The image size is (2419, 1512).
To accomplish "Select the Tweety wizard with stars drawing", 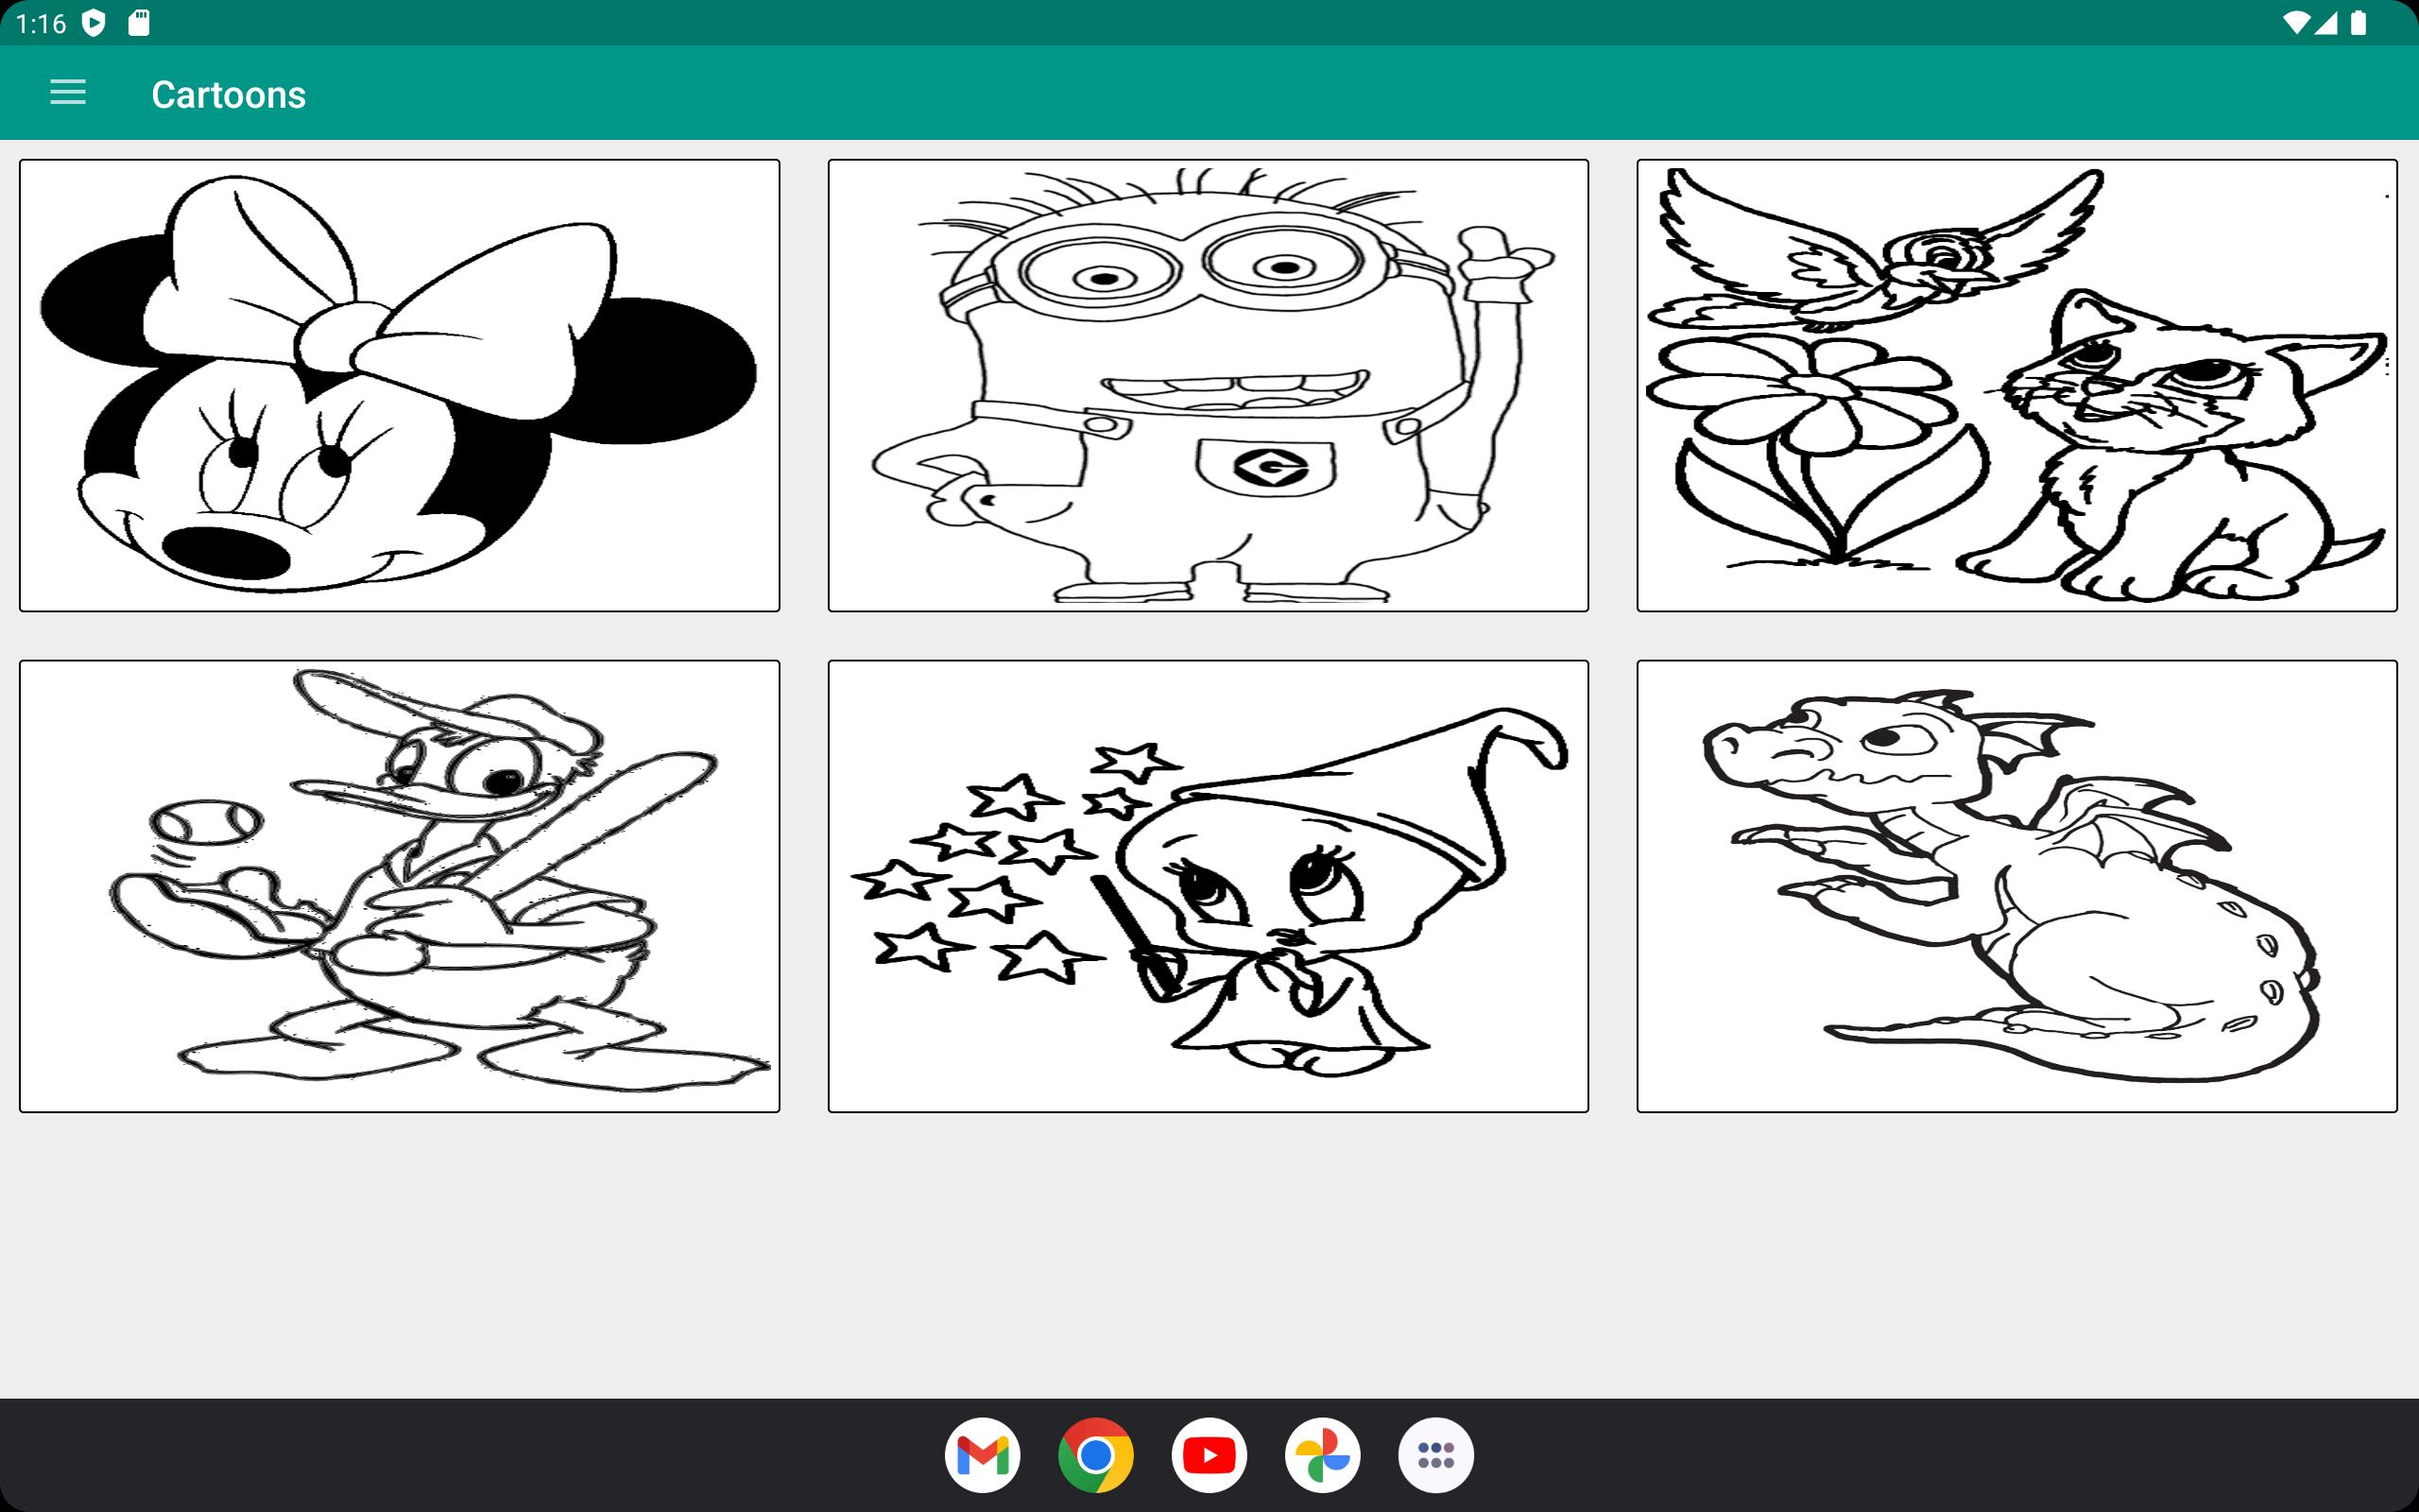I will (x=1208, y=886).
